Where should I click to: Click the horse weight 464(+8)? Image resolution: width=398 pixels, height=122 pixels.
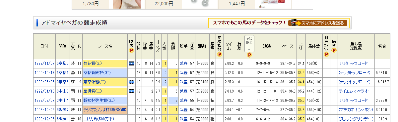[x=313, y=119]
